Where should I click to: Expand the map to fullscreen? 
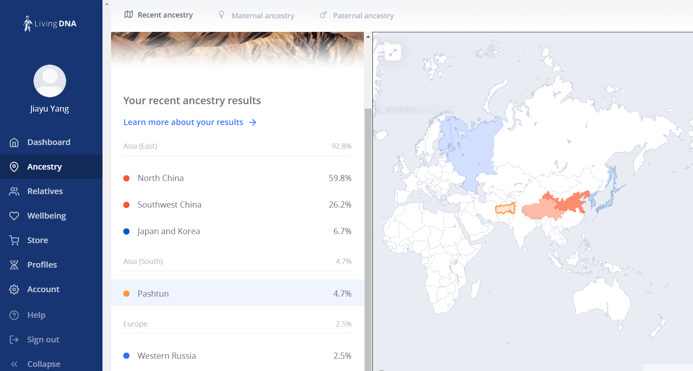(393, 52)
